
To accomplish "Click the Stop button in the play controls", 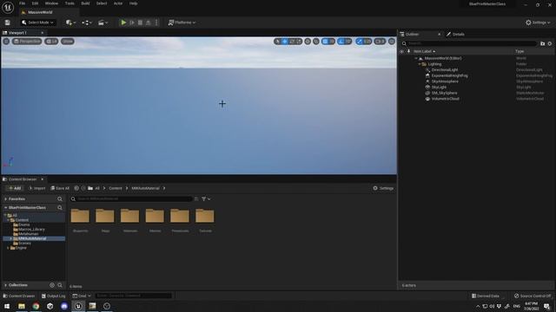I will (x=140, y=23).
